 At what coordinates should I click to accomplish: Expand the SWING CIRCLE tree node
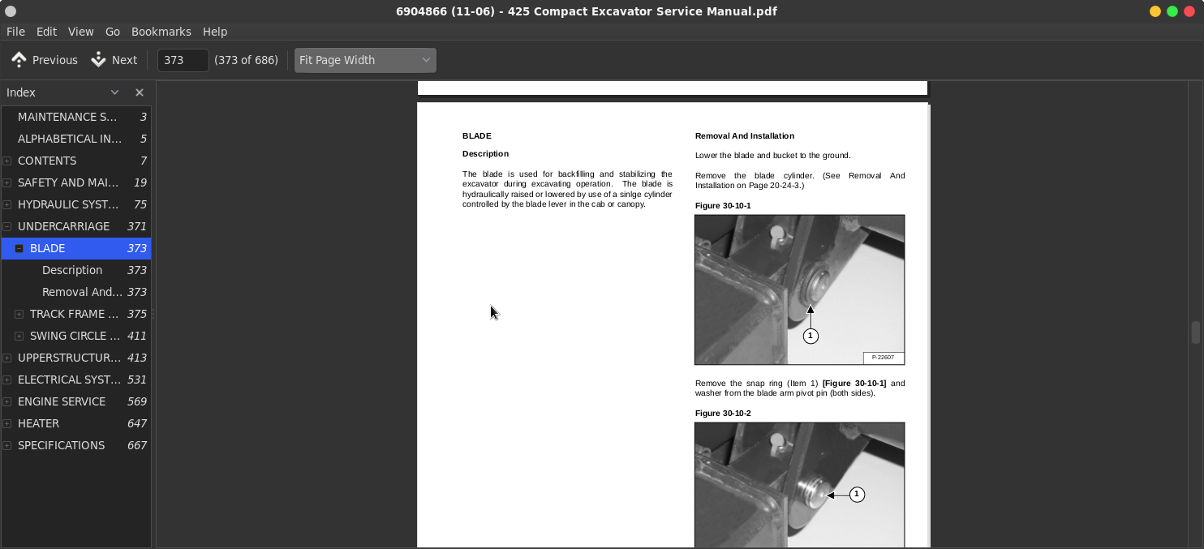(x=19, y=337)
